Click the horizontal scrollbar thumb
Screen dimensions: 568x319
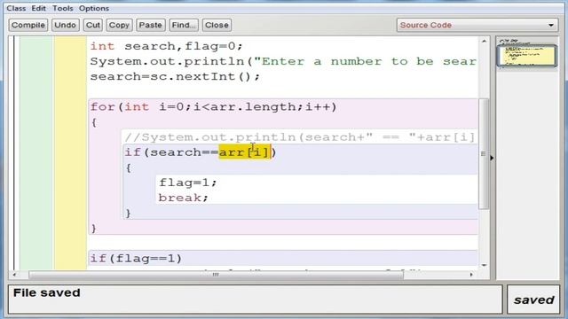click(x=216, y=275)
